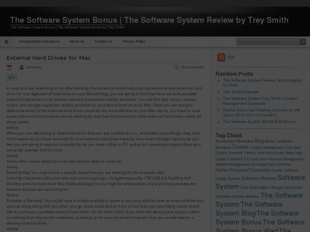Open the bestexternalharddriveformac welcome link
Screen dimensions: 310x232
coord(104,91)
